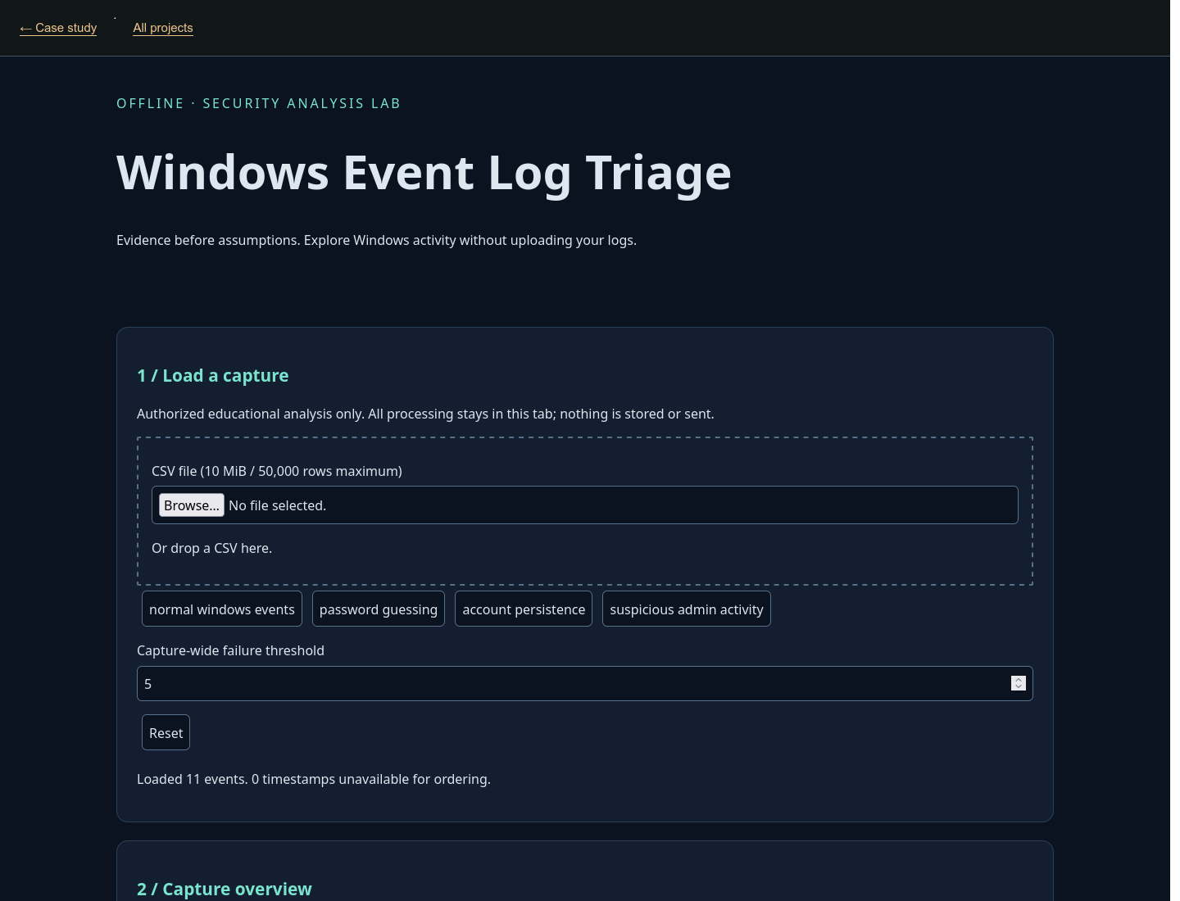Open the All projects link
The width and height of the screenshot is (1180, 901).
(x=163, y=28)
